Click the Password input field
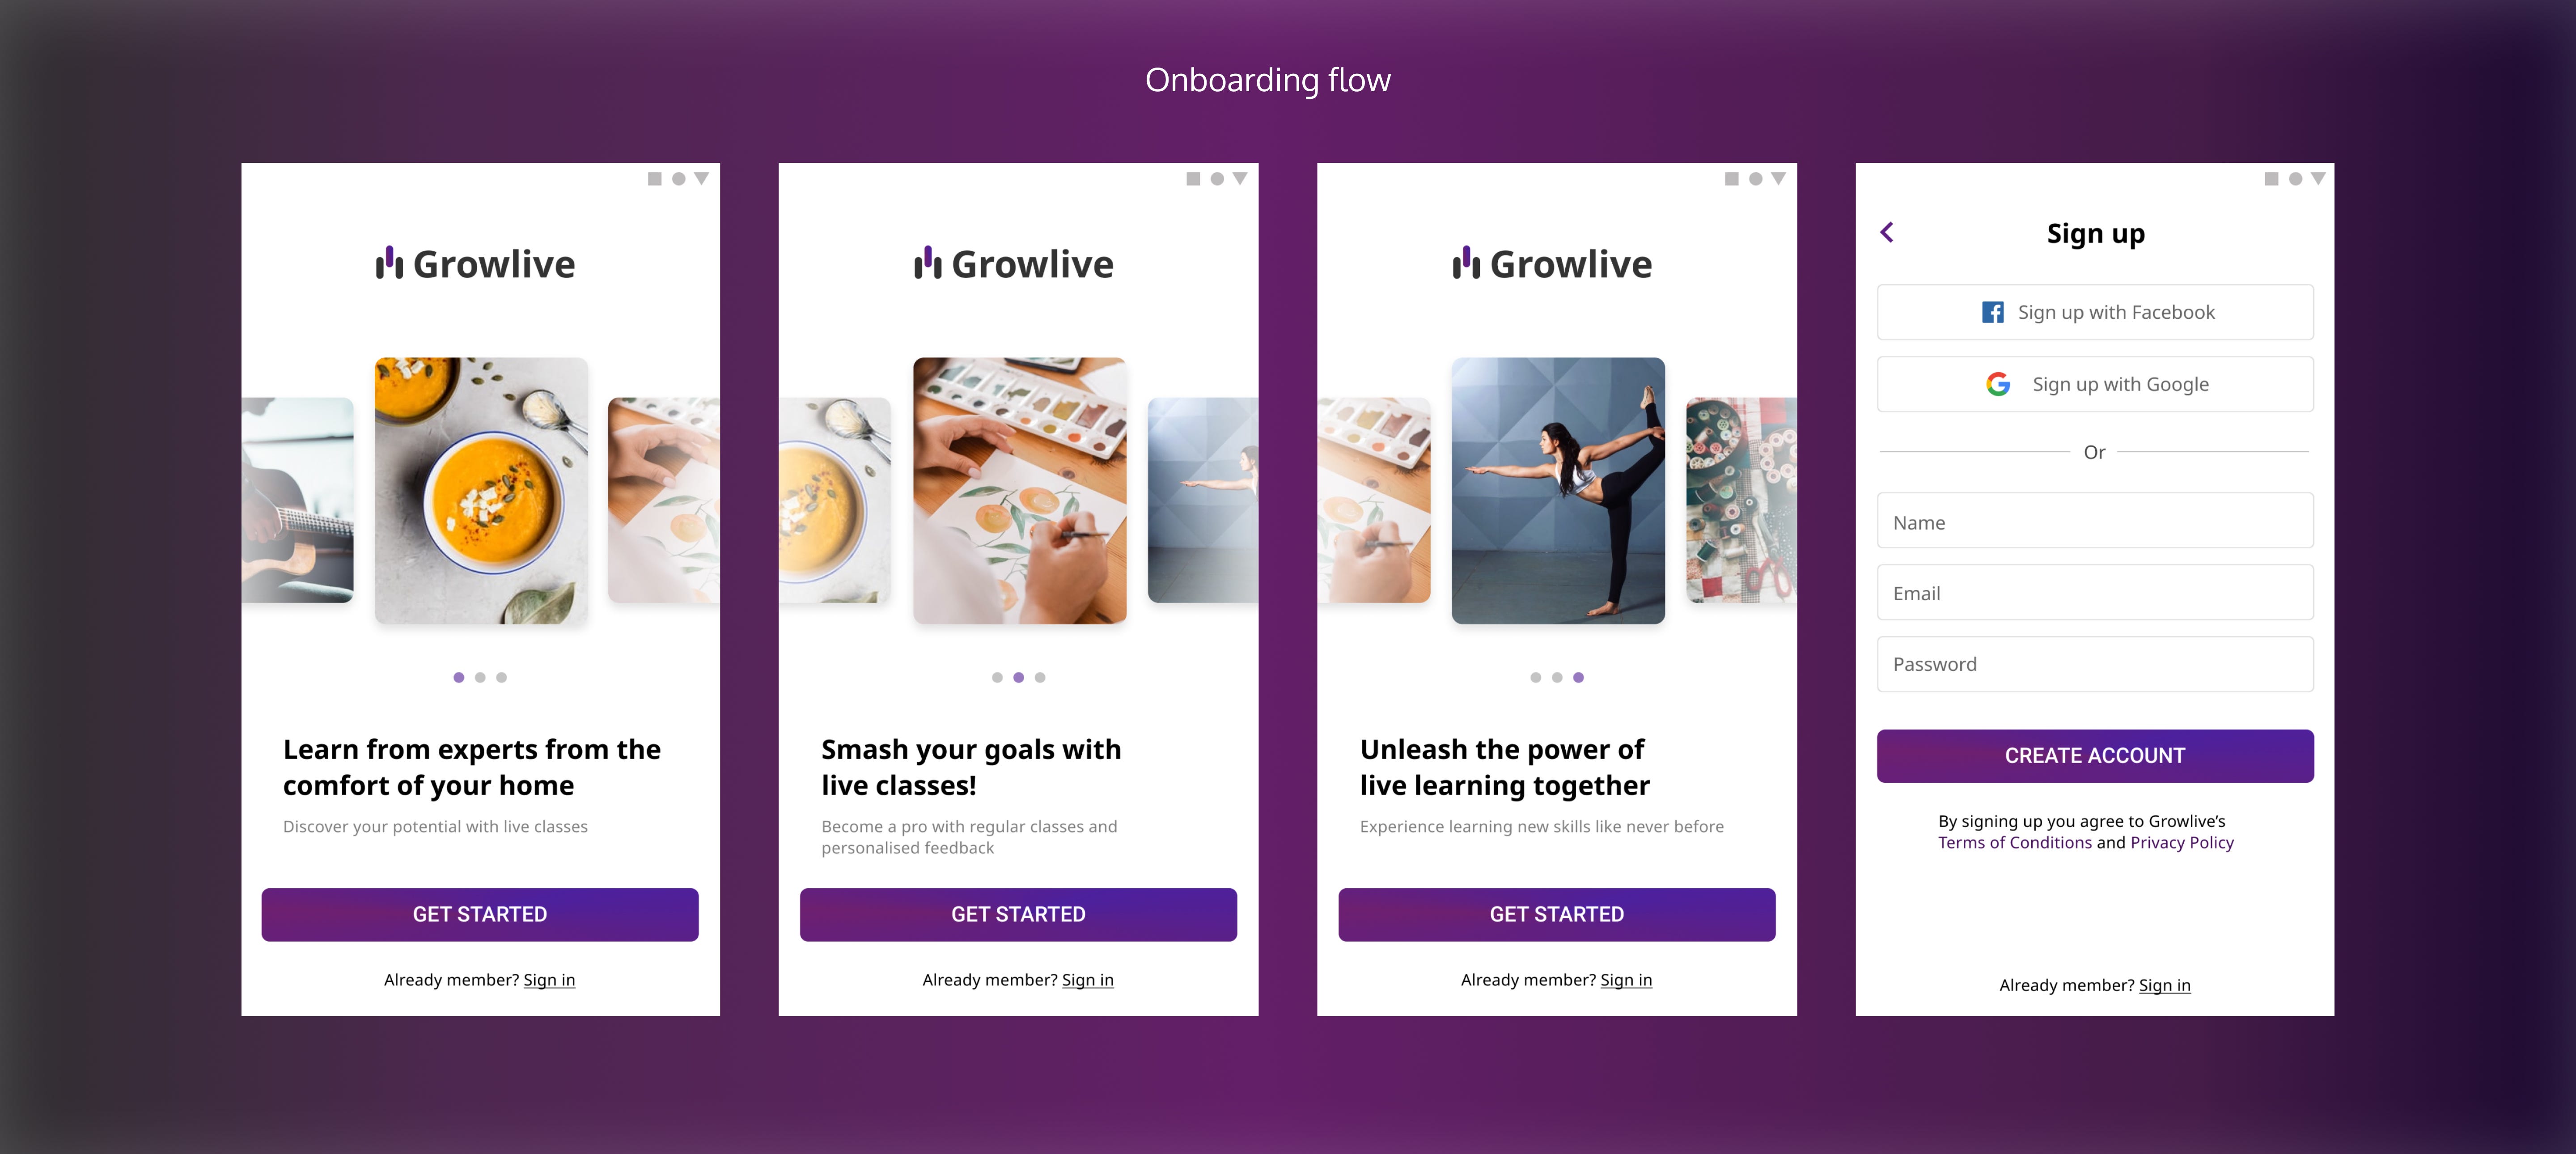This screenshot has height=1154, width=2576. 2095,664
